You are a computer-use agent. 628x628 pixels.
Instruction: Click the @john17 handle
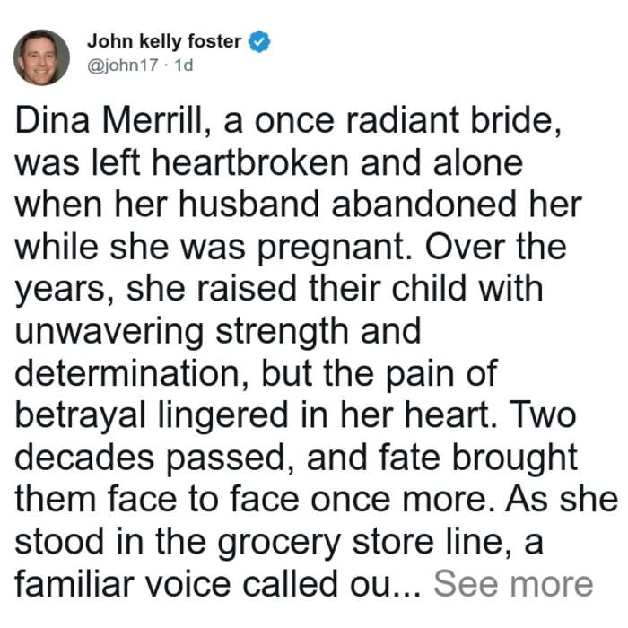coord(123,65)
